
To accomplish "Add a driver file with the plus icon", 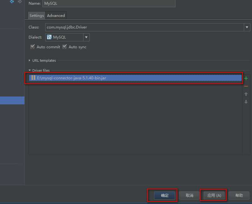I will click(x=246, y=78).
